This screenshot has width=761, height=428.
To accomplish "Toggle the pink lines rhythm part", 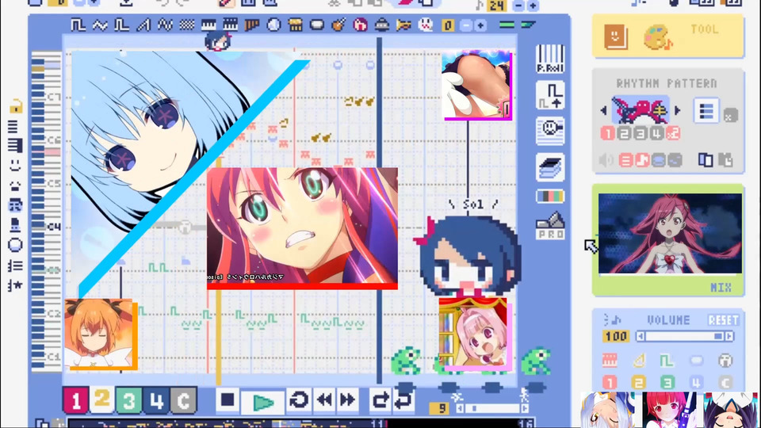I will [x=625, y=159].
